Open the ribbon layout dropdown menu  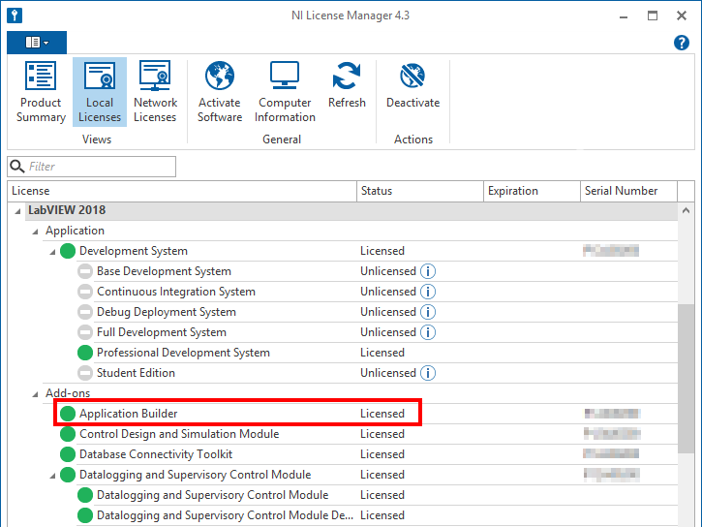point(37,43)
